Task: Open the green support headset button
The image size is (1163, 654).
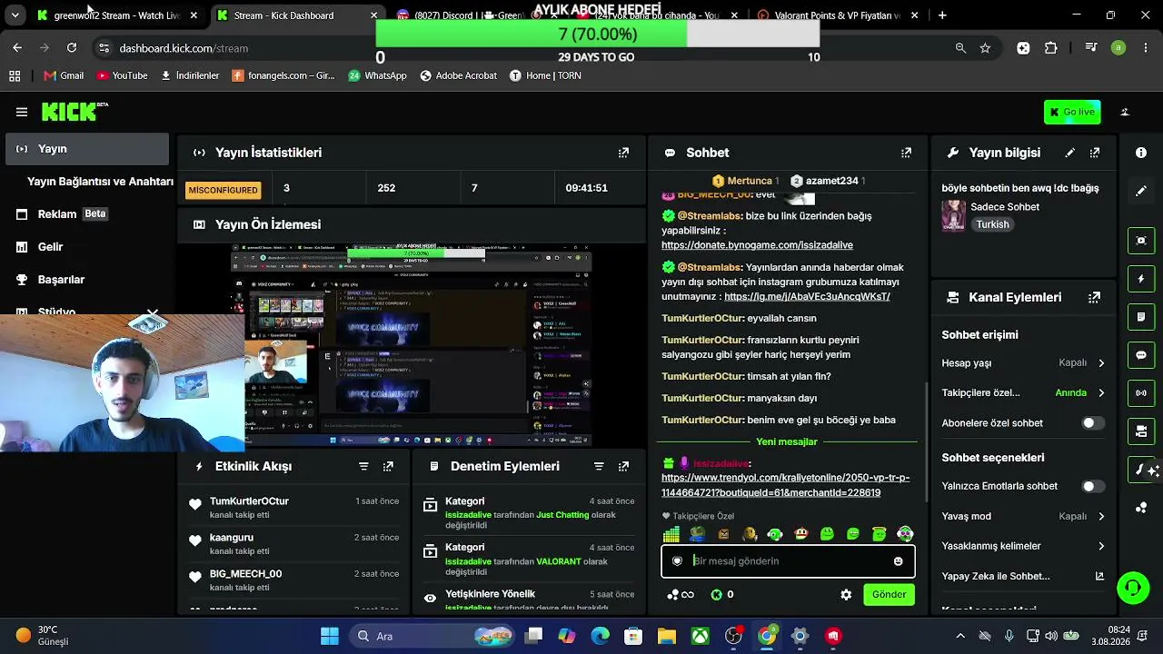Action: (x=1133, y=588)
